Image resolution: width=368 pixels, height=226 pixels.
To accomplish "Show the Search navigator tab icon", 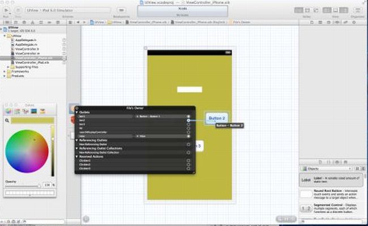I will click(24, 23).
